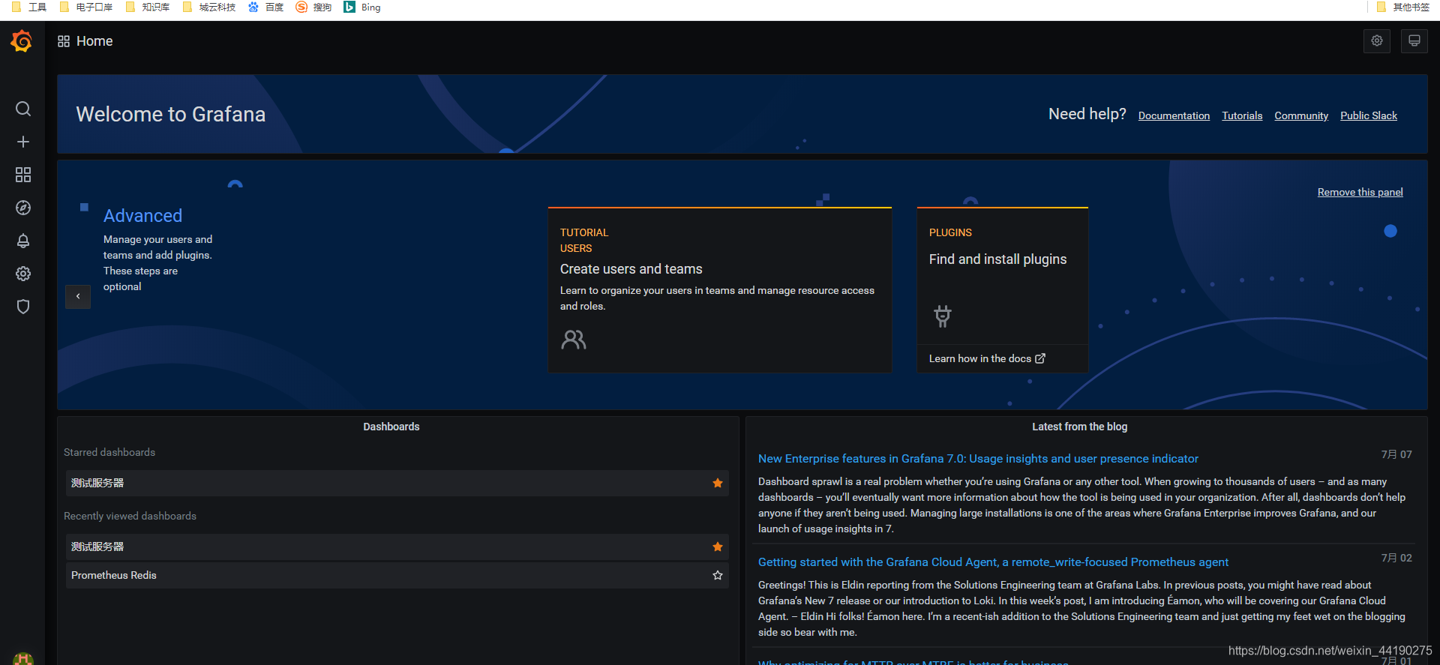This screenshot has height=665, width=1440.
Task: Open the Documentation link
Action: tap(1174, 115)
